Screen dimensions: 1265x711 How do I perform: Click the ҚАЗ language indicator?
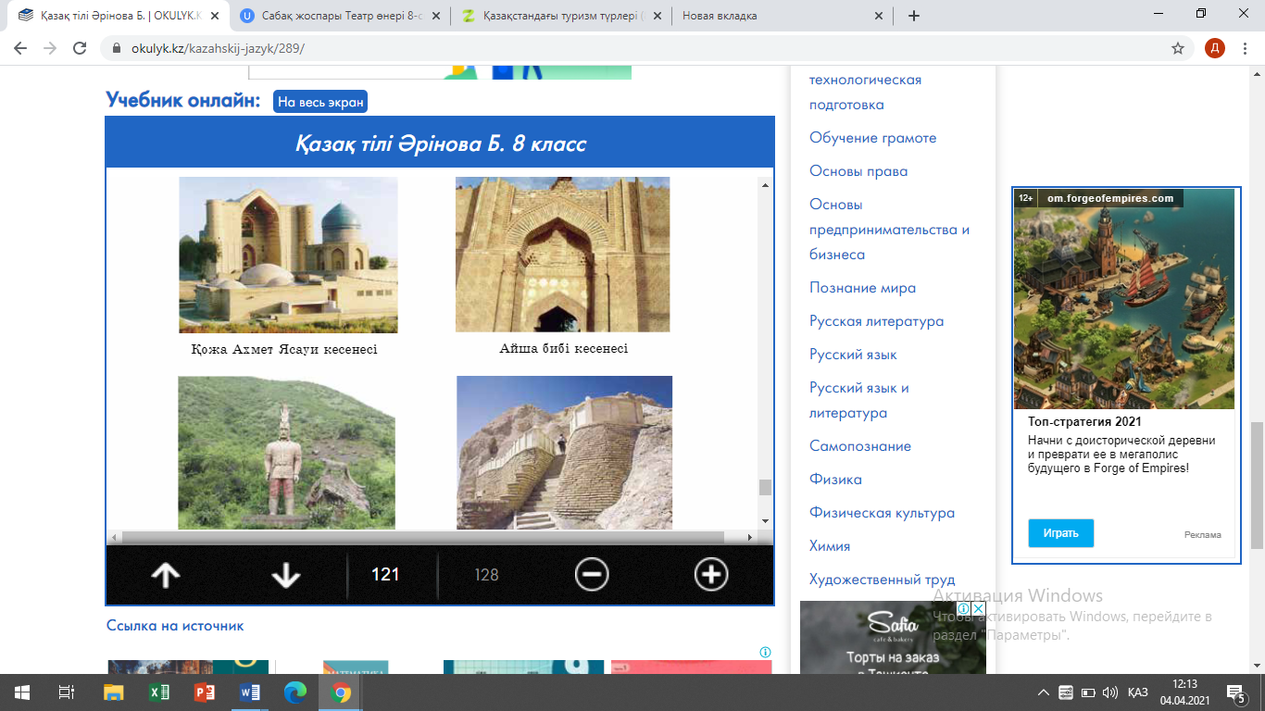tap(1138, 692)
